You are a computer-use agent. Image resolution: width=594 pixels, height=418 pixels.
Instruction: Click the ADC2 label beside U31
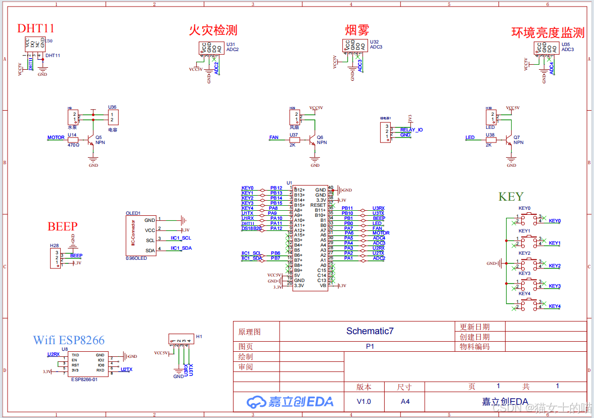[232, 50]
